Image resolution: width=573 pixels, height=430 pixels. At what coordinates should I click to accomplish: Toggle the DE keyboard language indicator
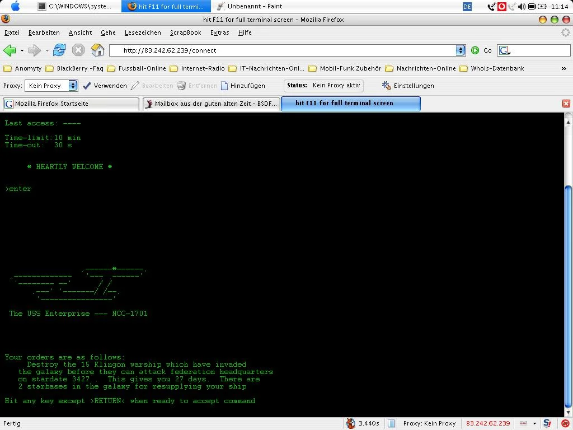click(x=467, y=7)
